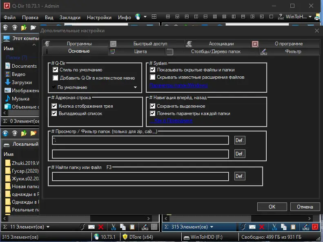Click lightning icon beside 315 Элемент(ов) dropdown

pos(243,227)
